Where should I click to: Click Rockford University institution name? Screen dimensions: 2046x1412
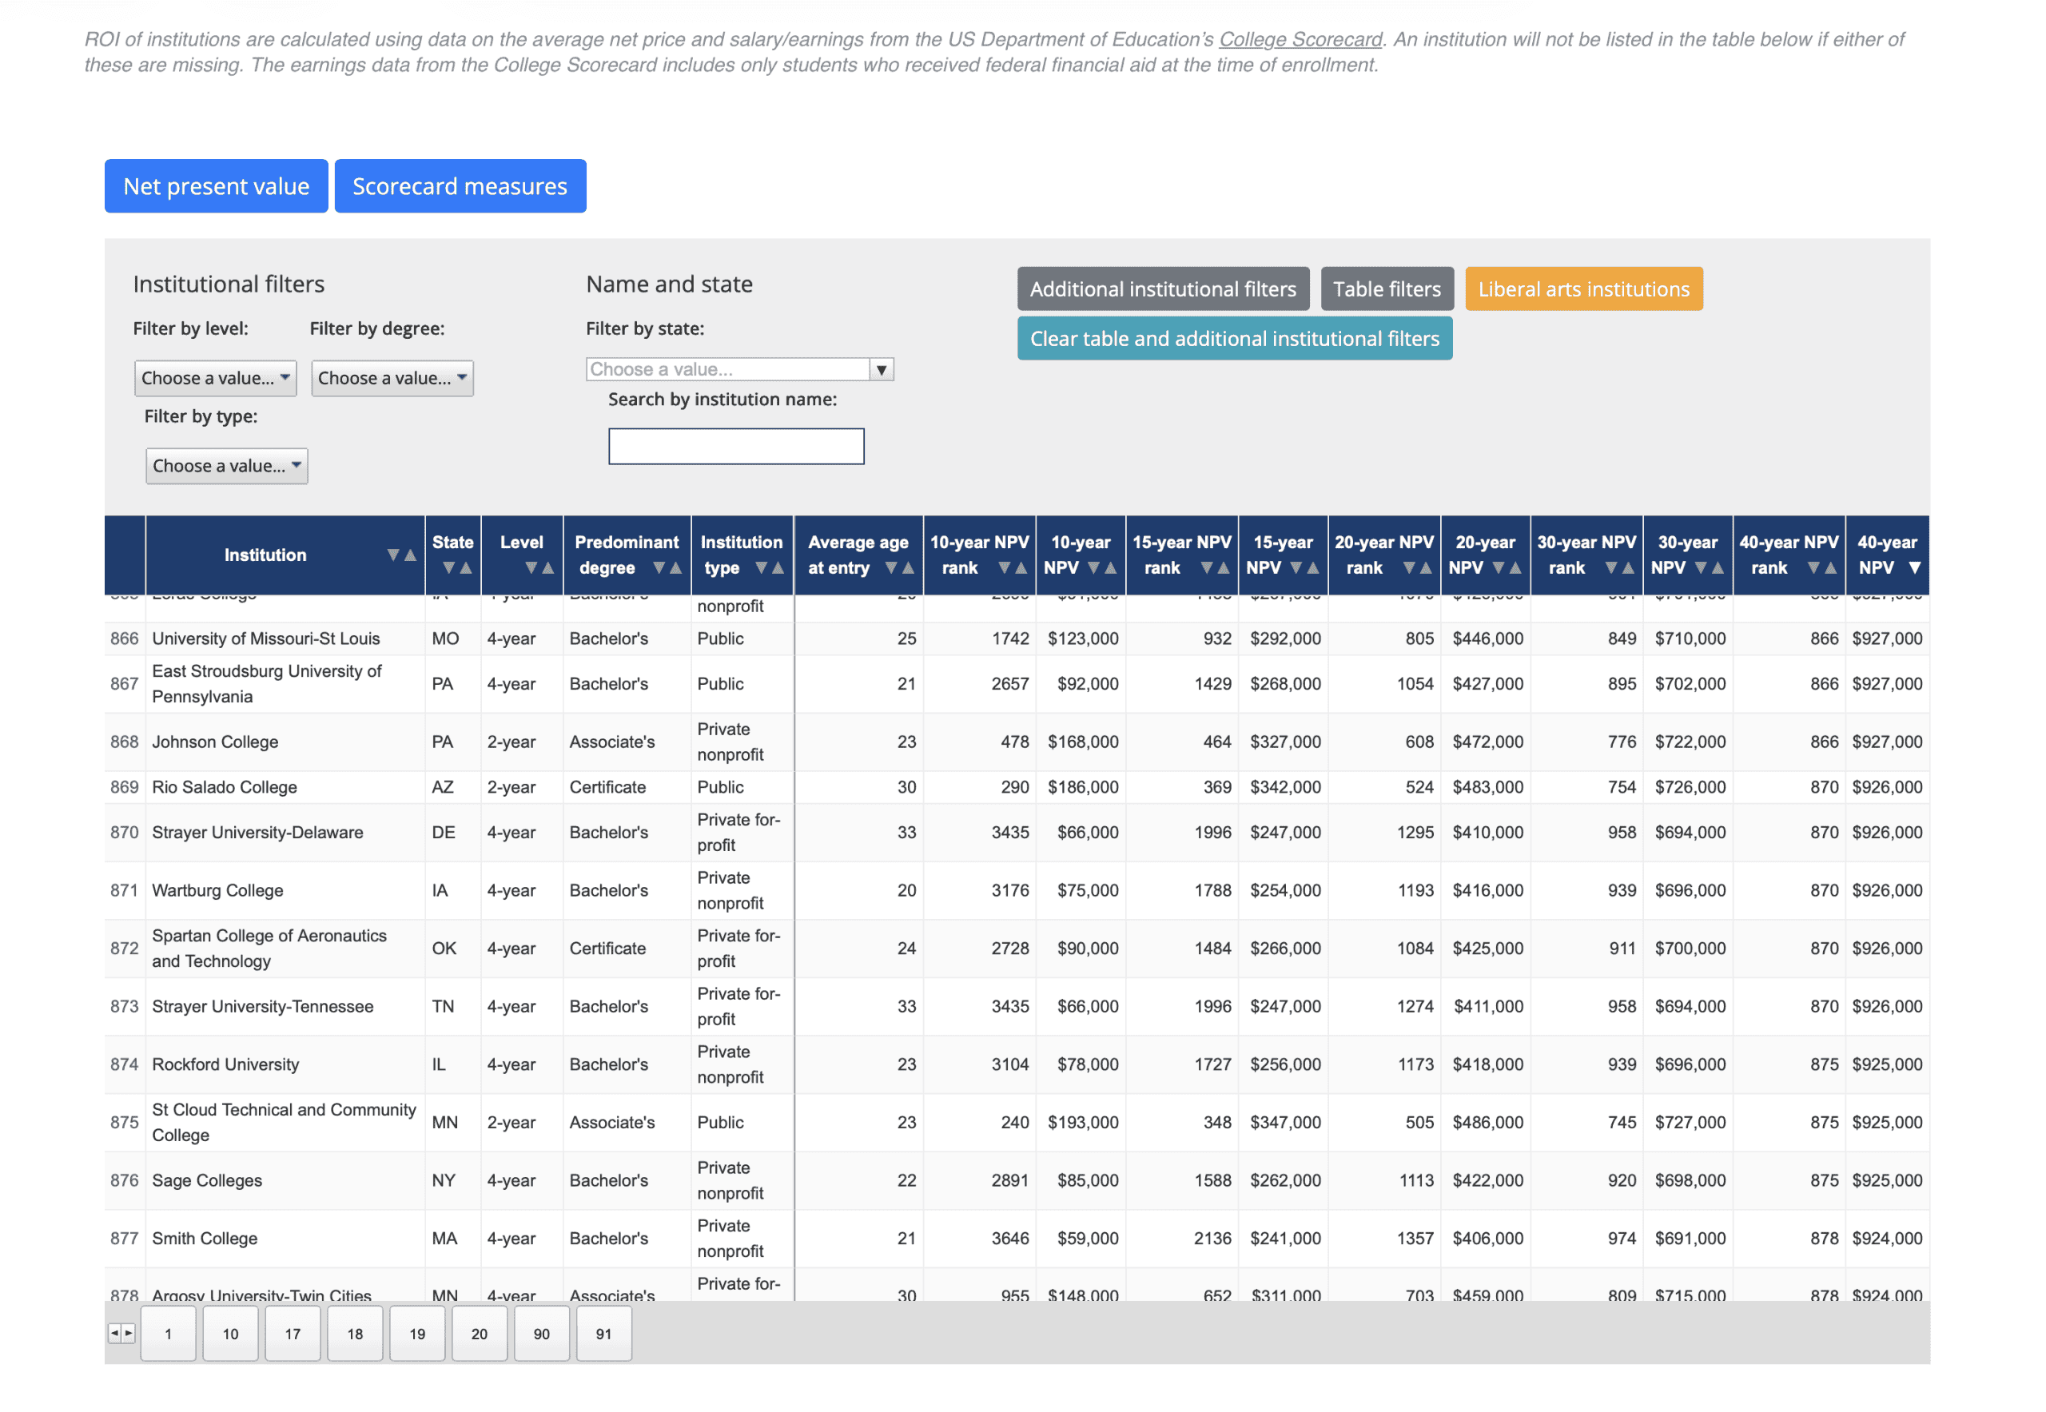click(x=225, y=1065)
